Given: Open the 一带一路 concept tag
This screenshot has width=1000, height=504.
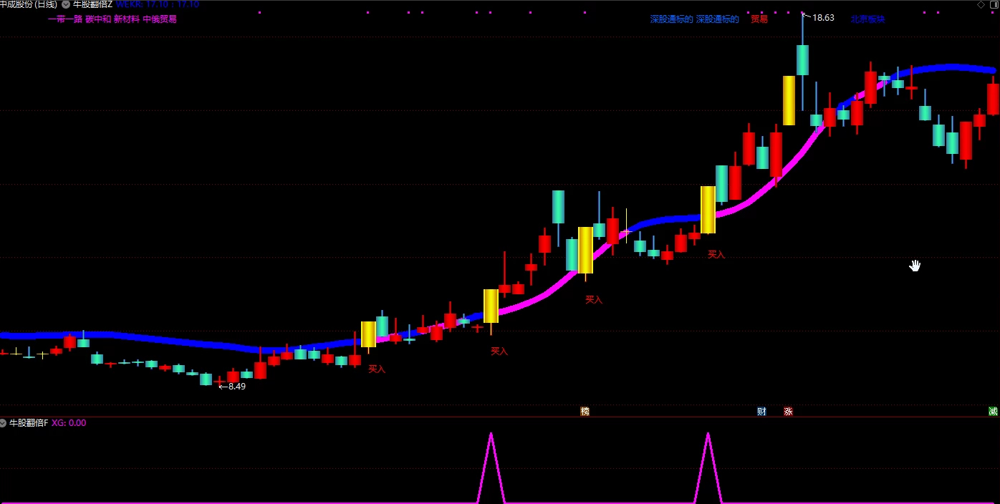Looking at the screenshot, I should pyautogui.click(x=64, y=19).
